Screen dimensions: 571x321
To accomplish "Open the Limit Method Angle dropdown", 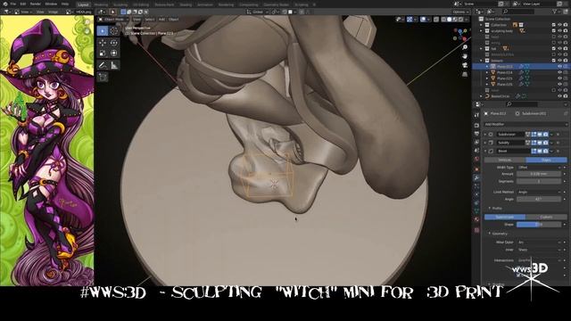I will (x=539, y=192).
